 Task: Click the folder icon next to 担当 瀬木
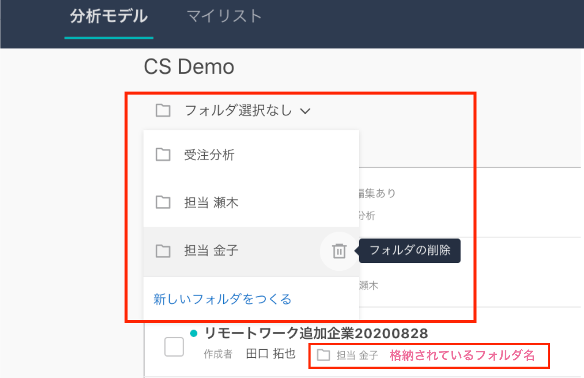click(163, 202)
